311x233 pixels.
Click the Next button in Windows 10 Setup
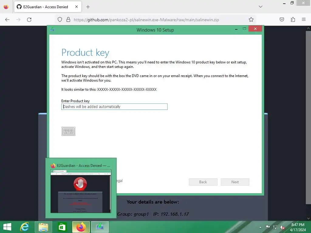coord(235,182)
